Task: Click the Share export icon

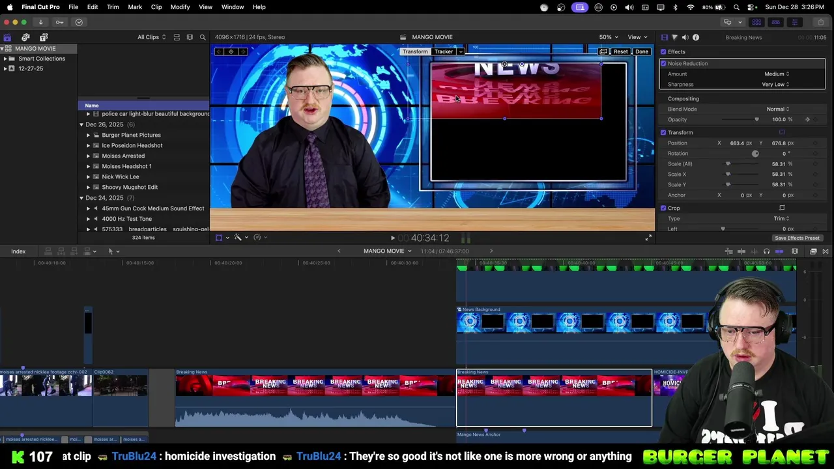Action: click(820, 22)
